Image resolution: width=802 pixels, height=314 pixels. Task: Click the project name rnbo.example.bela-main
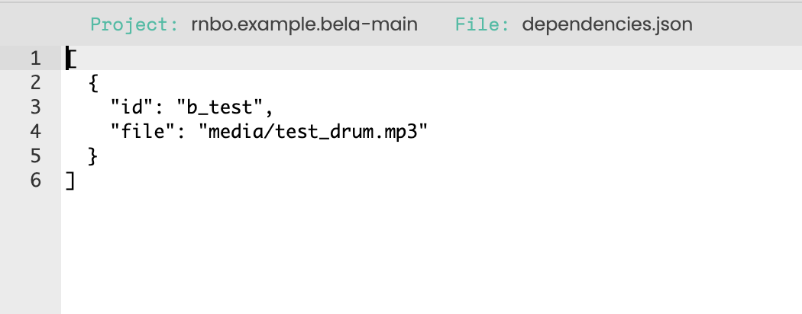pos(304,24)
